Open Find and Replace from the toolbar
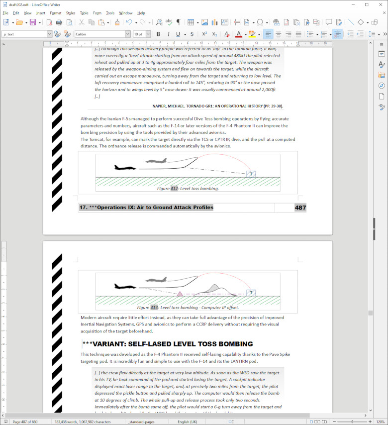 point(159,22)
